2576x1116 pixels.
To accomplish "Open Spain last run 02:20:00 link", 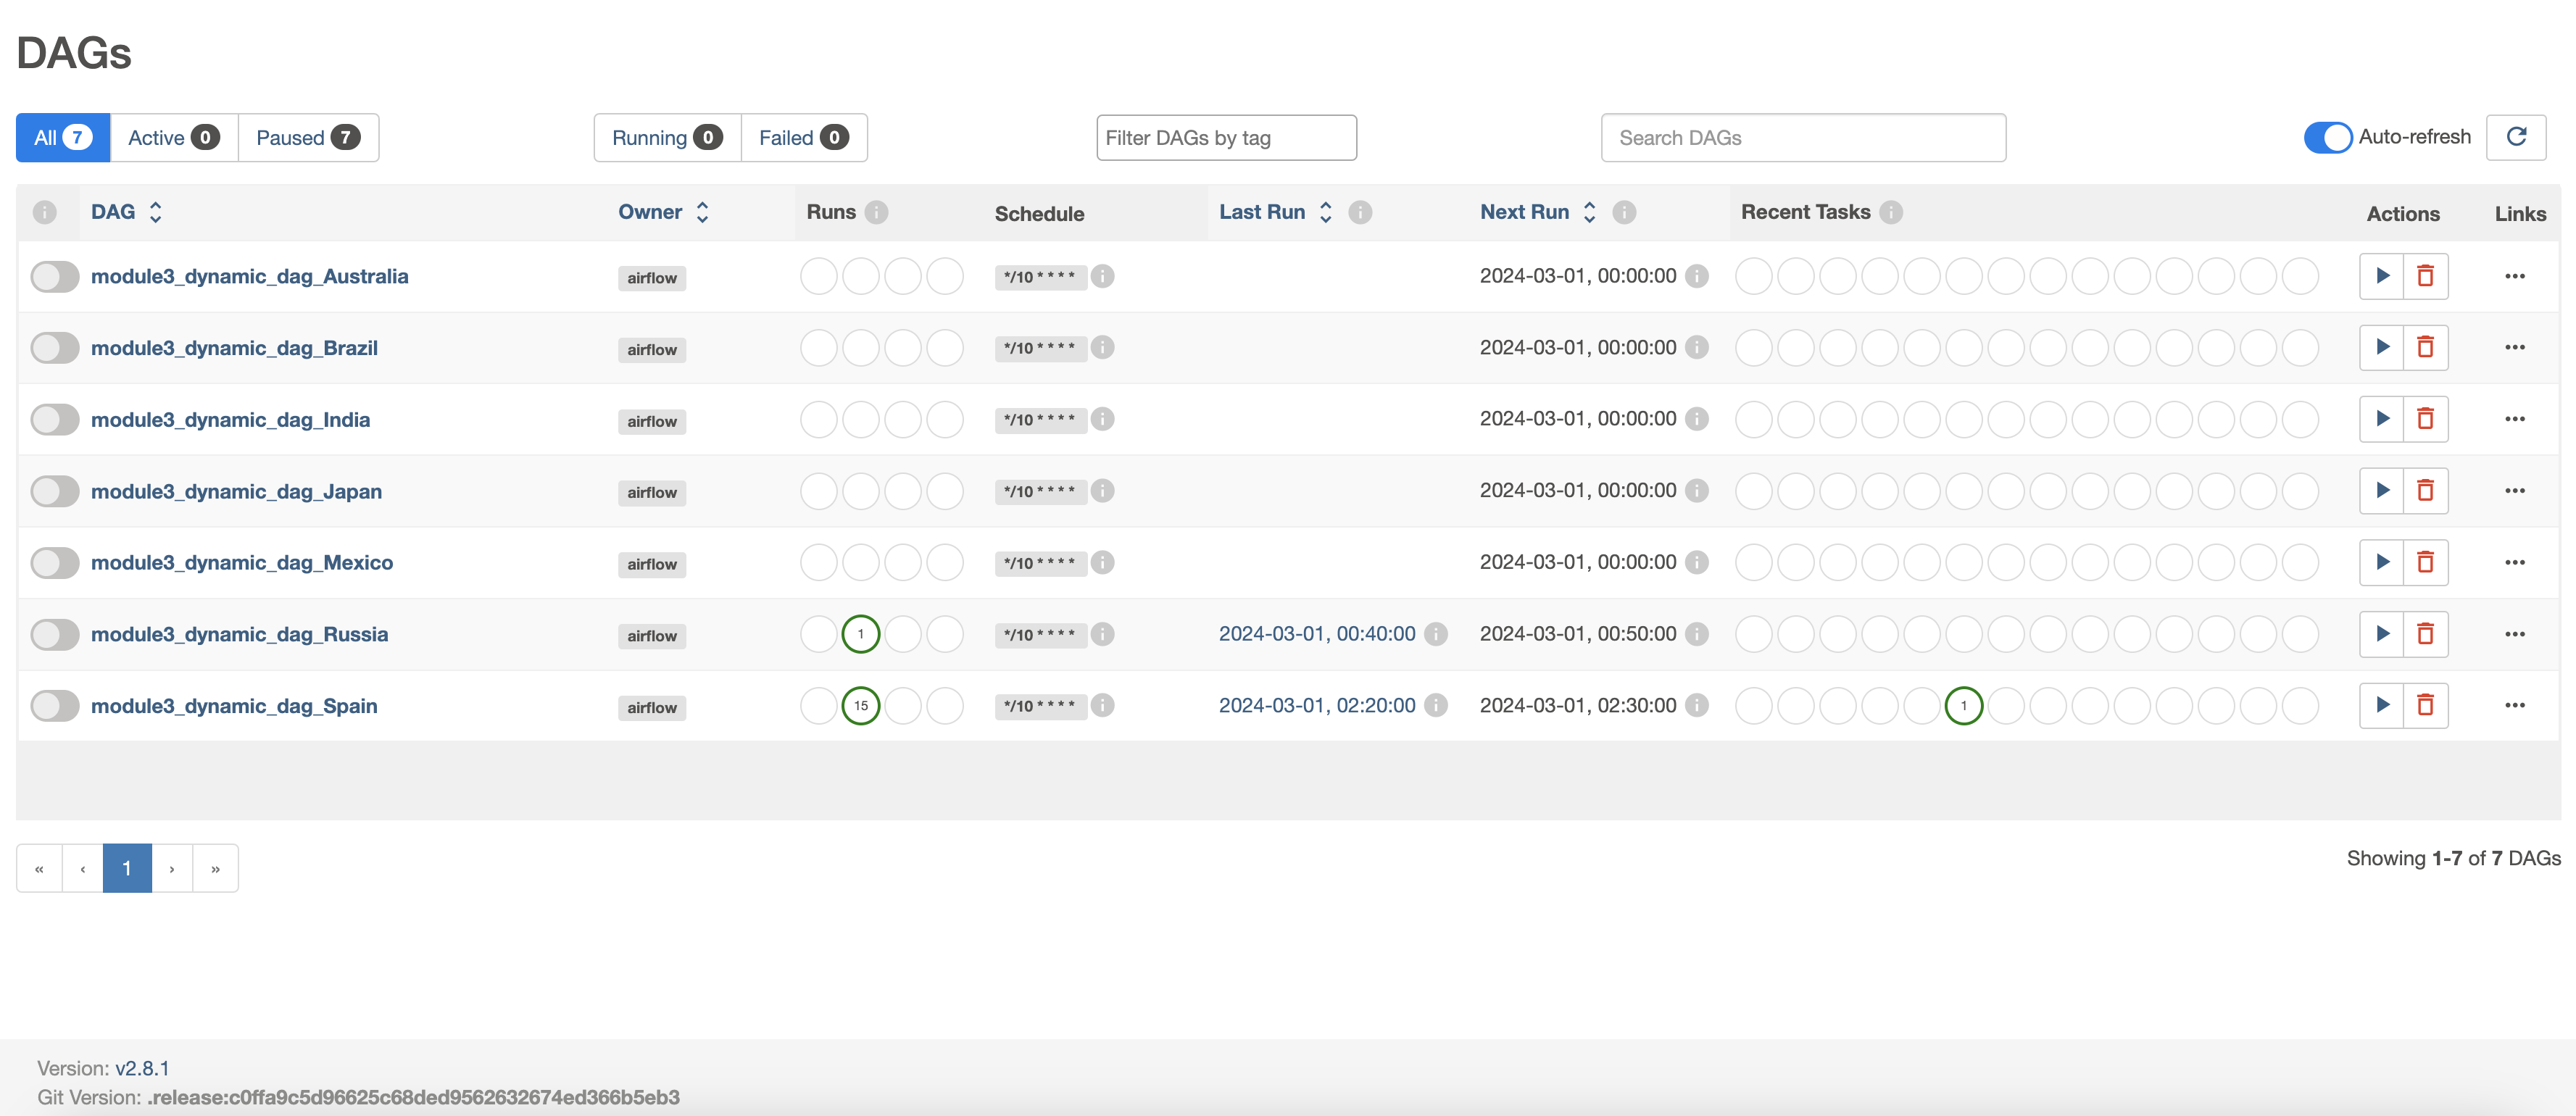I will pyautogui.click(x=1316, y=705).
